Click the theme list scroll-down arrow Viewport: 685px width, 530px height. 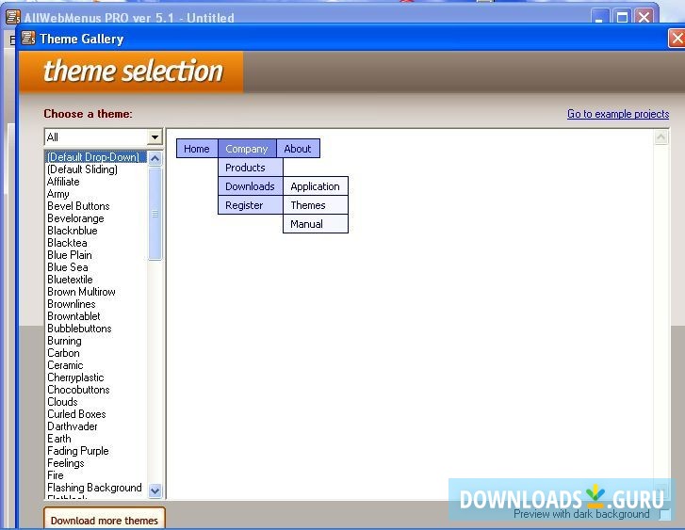(155, 490)
